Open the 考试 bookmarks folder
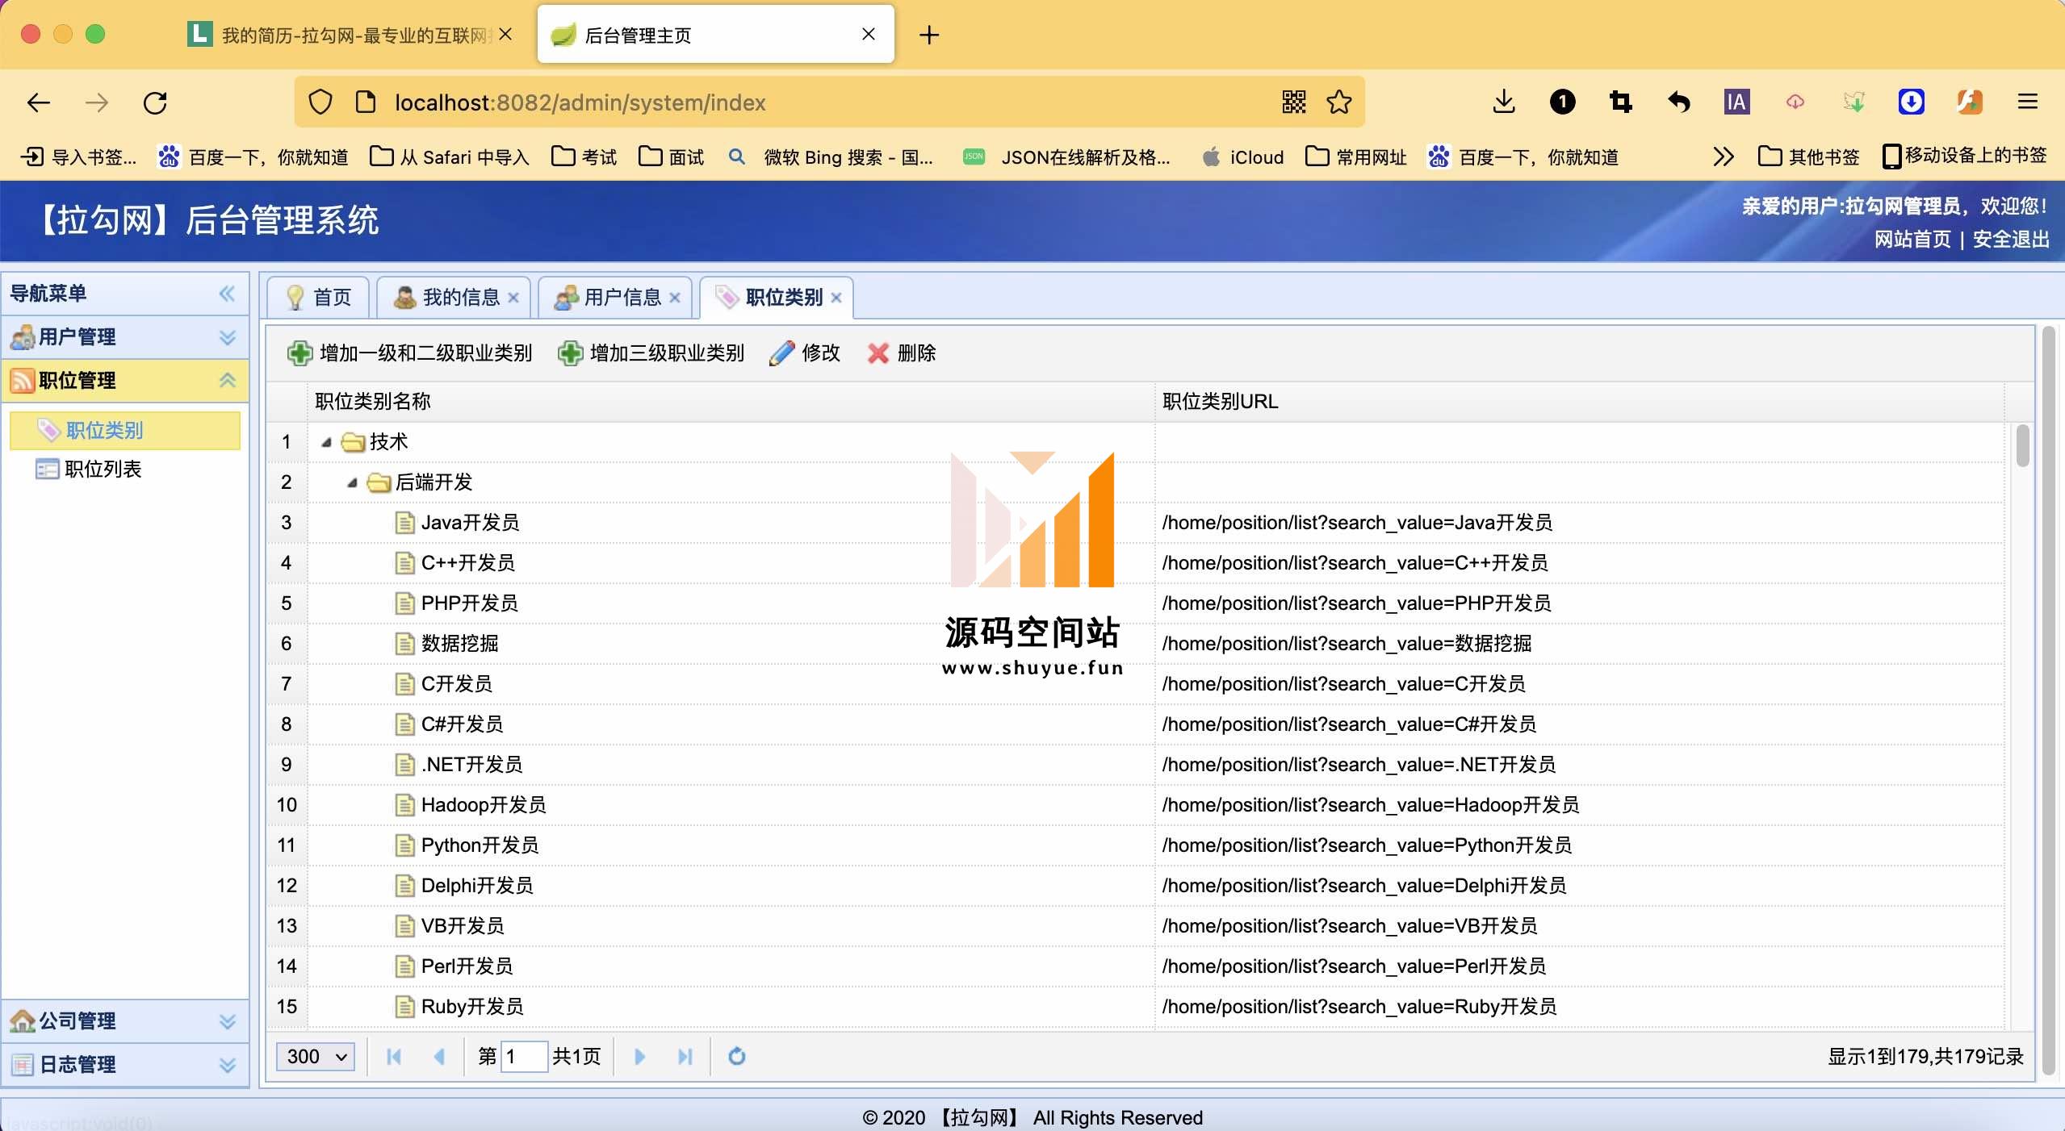 pyautogui.click(x=584, y=157)
